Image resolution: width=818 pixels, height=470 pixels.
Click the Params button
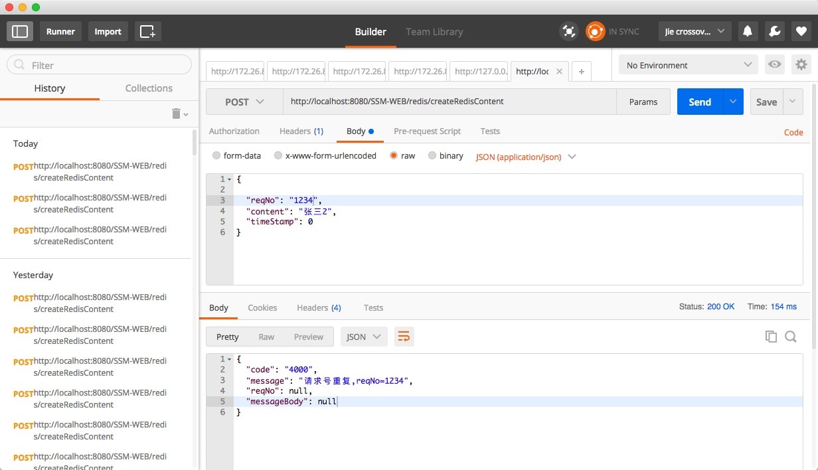643,102
